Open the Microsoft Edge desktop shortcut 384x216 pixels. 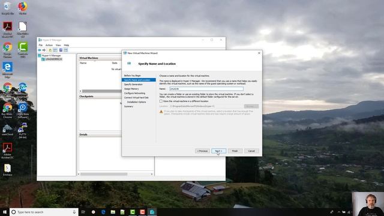coord(7,70)
